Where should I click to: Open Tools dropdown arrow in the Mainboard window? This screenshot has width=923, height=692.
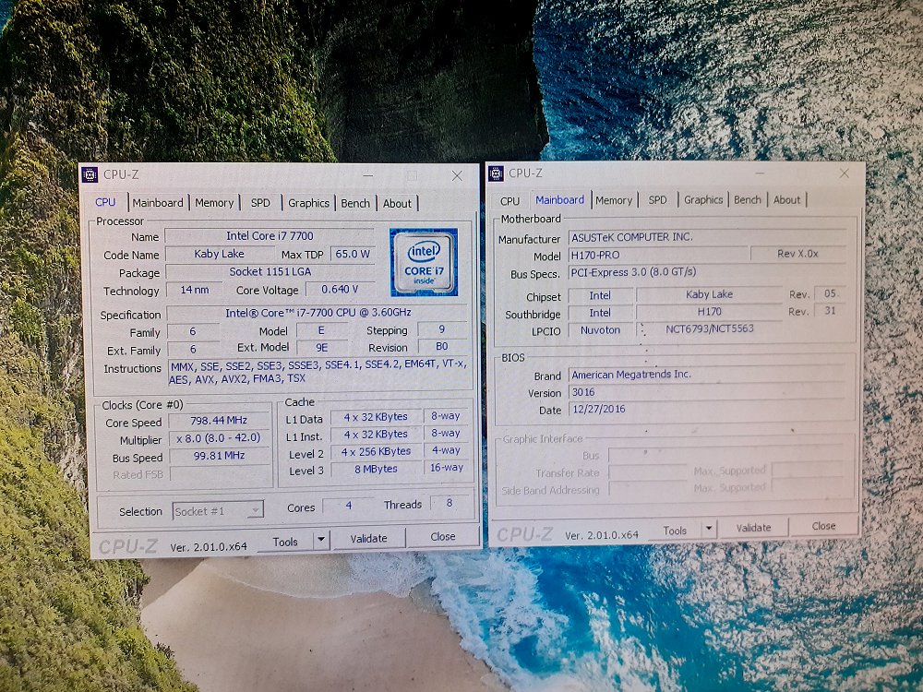click(709, 529)
